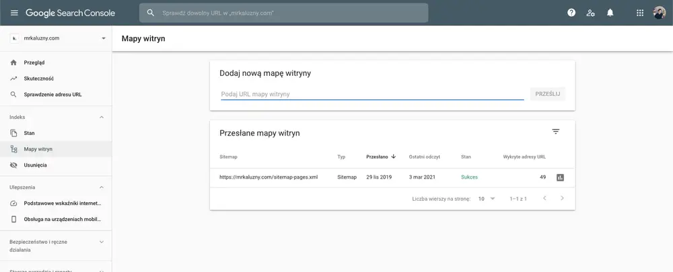This screenshot has height=272, width=673.
Task: Sort by the Typ column header
Action: (x=341, y=156)
